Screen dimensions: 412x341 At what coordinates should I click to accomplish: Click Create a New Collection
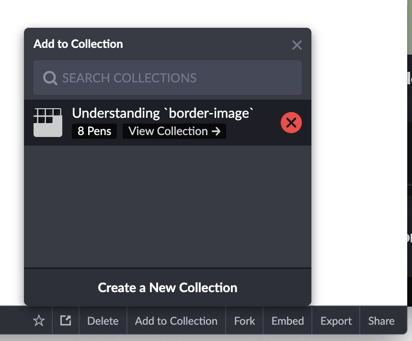pyautogui.click(x=168, y=287)
